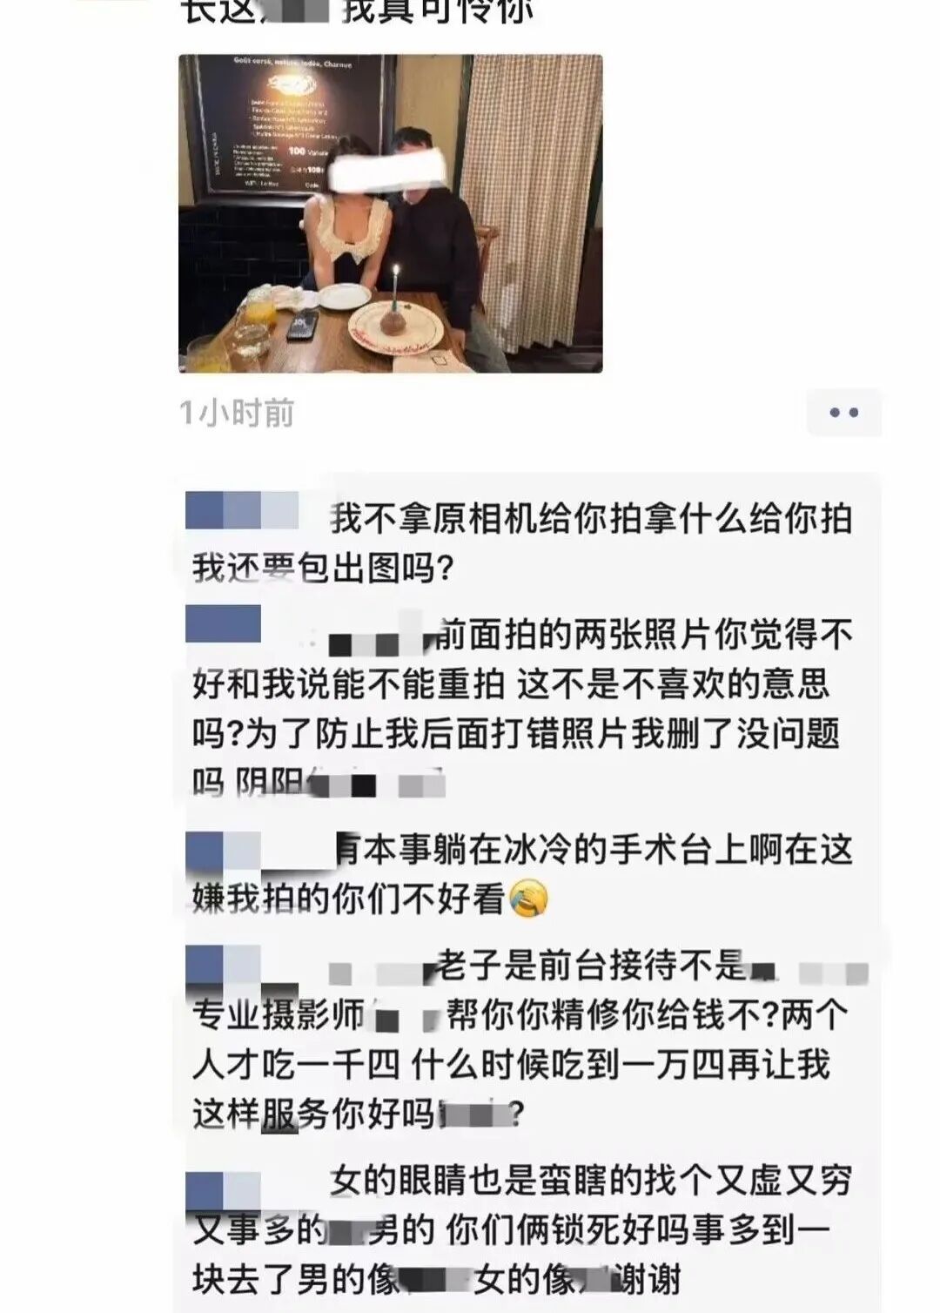
Task: Open the fifth commenter's blurred name
Action: tap(224, 1190)
